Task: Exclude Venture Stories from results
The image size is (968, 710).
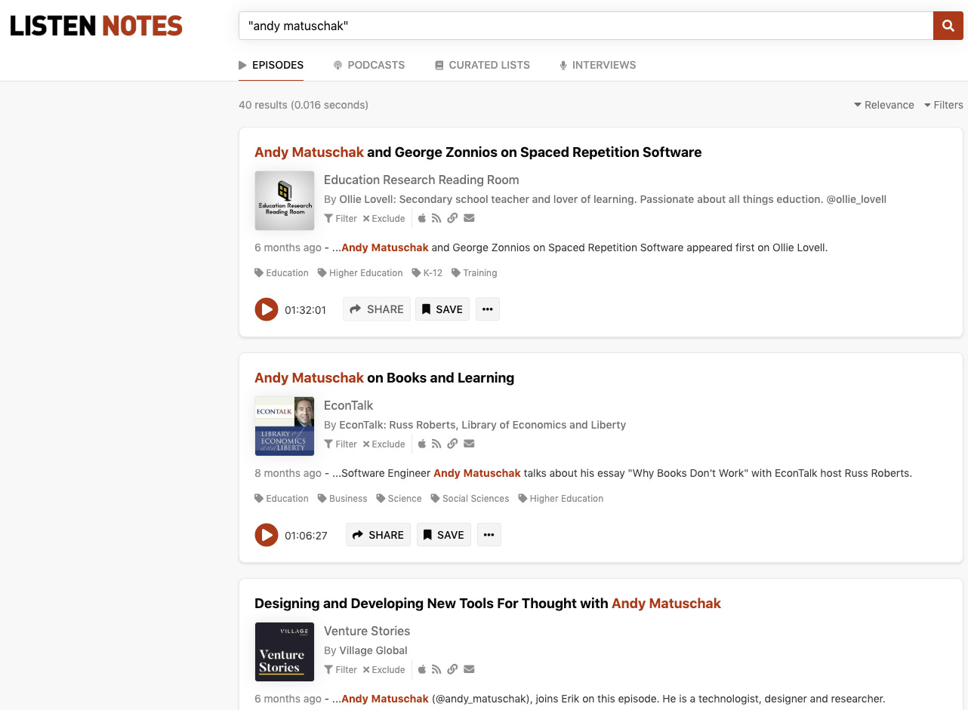Action: click(384, 670)
